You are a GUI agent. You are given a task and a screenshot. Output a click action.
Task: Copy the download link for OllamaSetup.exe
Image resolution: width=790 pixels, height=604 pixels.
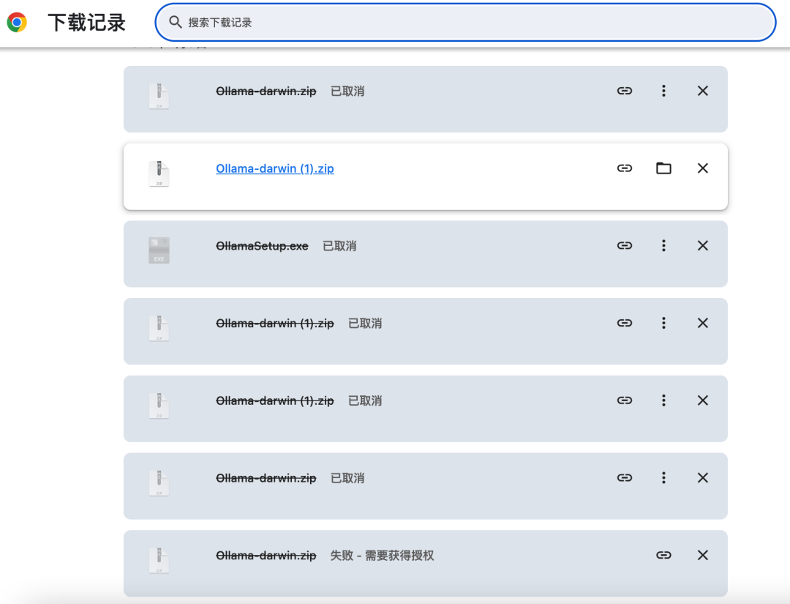coord(624,245)
